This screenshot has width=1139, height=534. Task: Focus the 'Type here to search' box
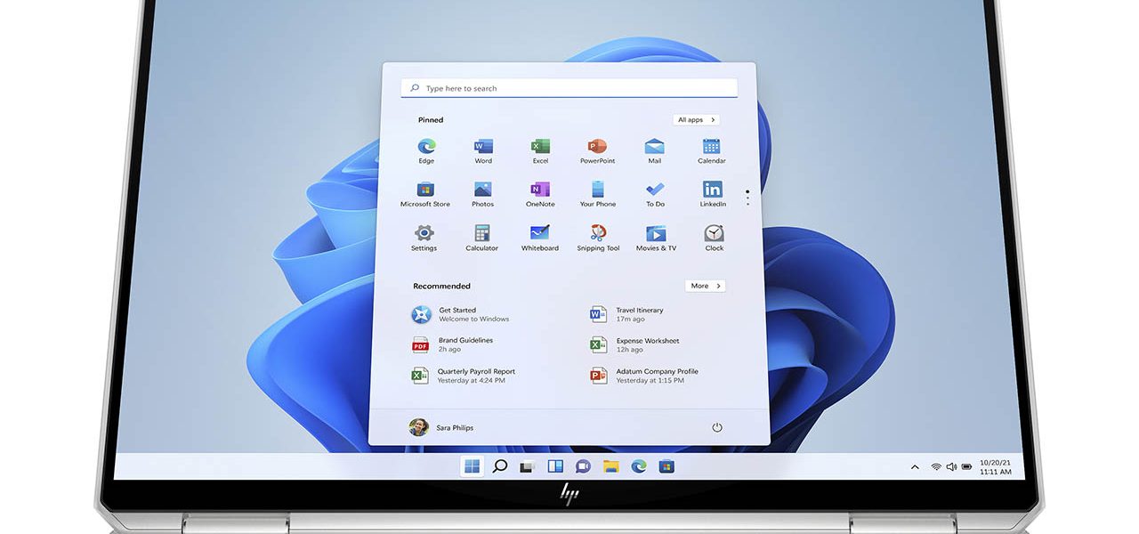click(569, 88)
